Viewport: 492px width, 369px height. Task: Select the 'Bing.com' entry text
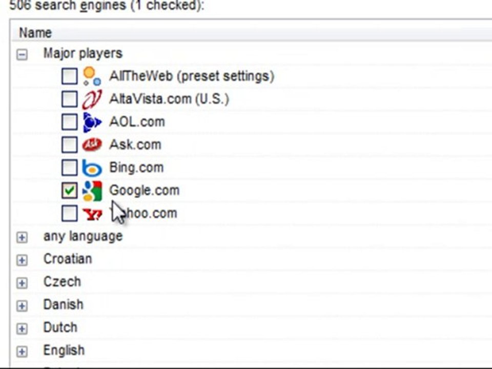tap(136, 168)
